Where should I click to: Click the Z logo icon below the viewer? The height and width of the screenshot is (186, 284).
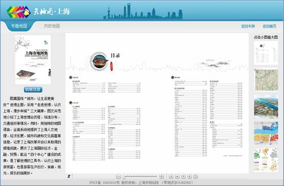point(69,176)
